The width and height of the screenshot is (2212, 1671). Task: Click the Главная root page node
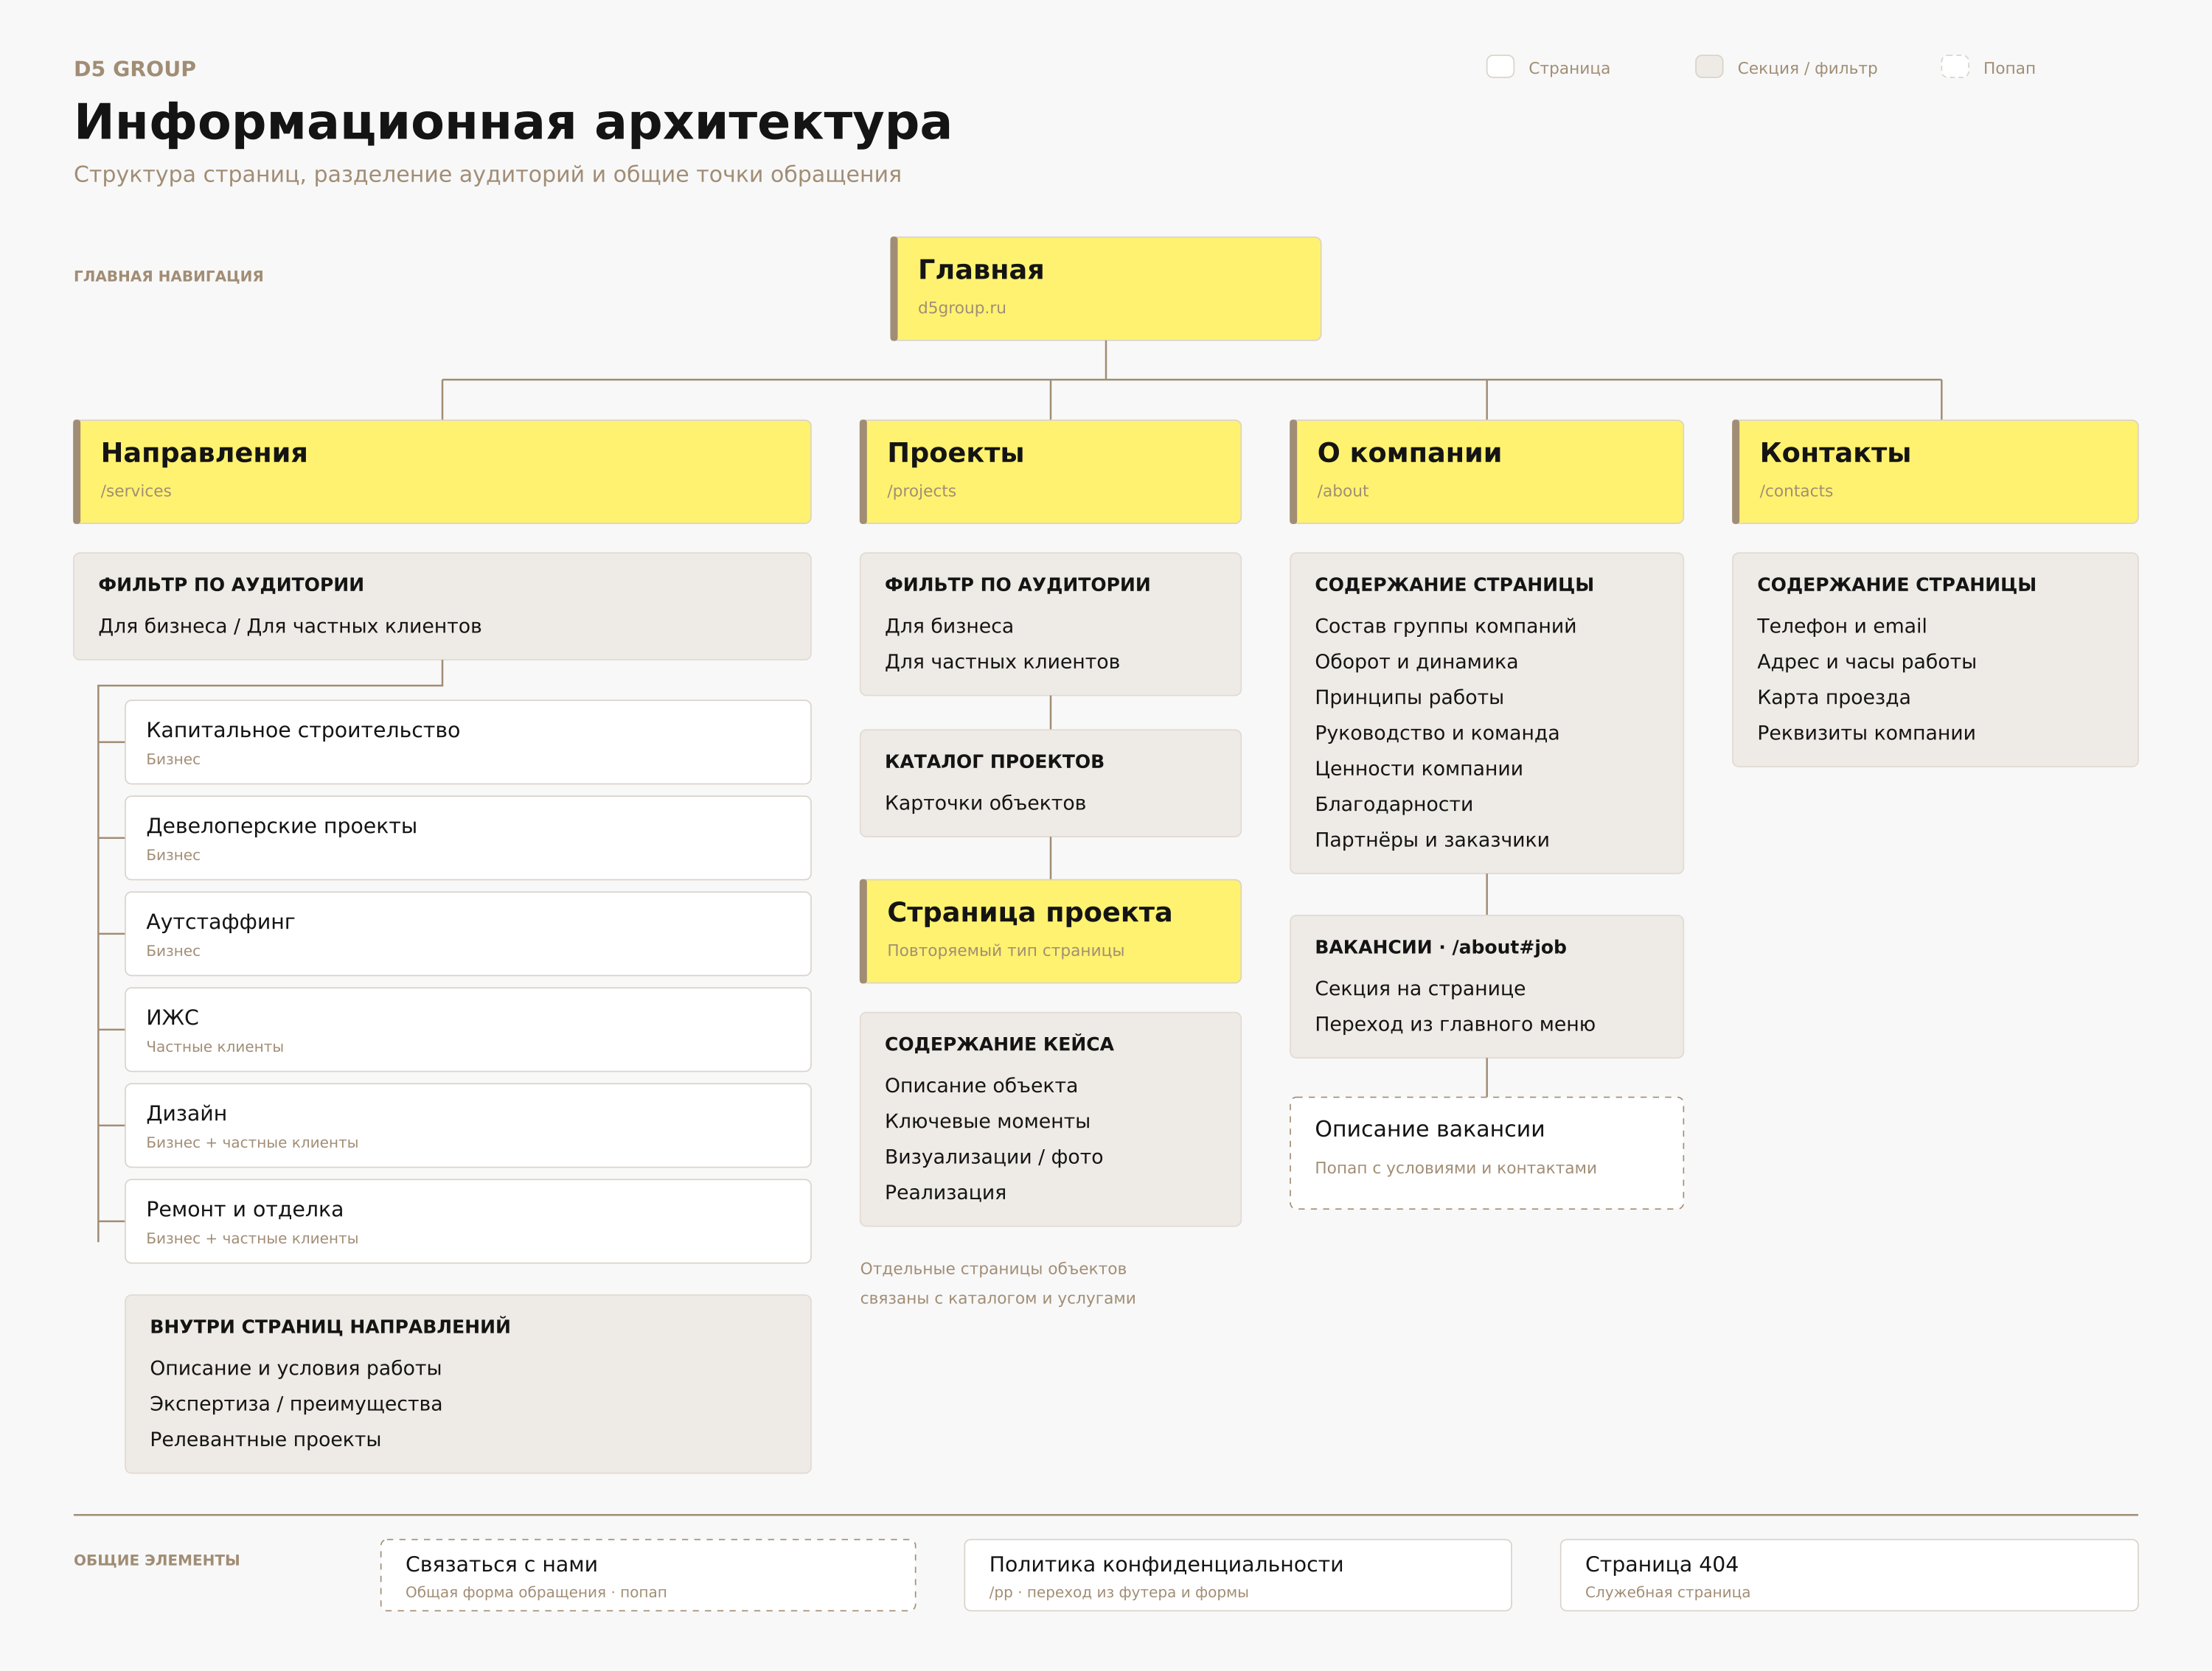point(1105,289)
